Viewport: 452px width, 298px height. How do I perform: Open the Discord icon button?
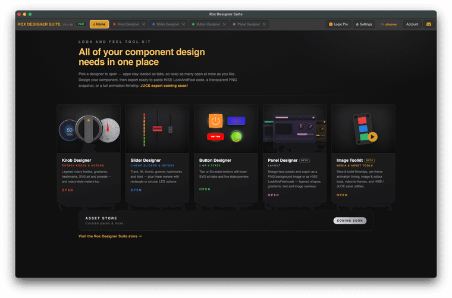tap(429, 24)
